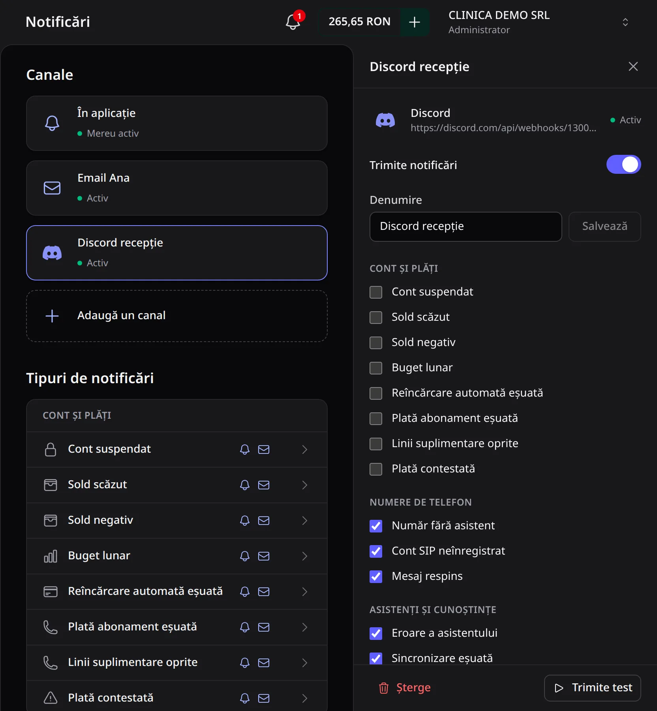The image size is (657, 711).
Task: Uncheck the Mesaj respins checkbox
Action: (x=376, y=577)
